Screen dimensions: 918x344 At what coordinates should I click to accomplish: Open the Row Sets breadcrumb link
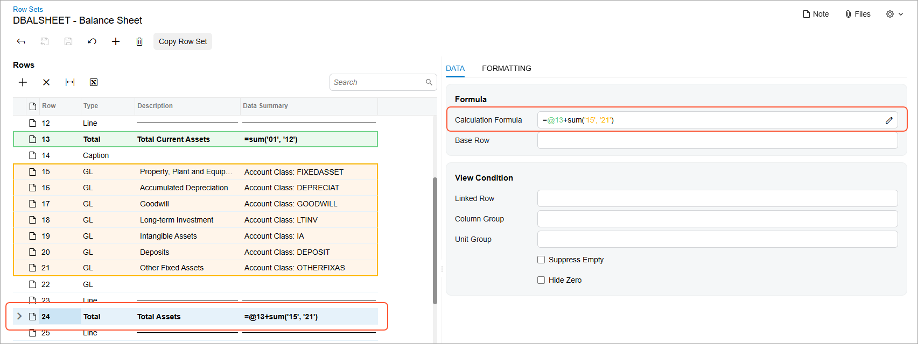click(x=28, y=9)
